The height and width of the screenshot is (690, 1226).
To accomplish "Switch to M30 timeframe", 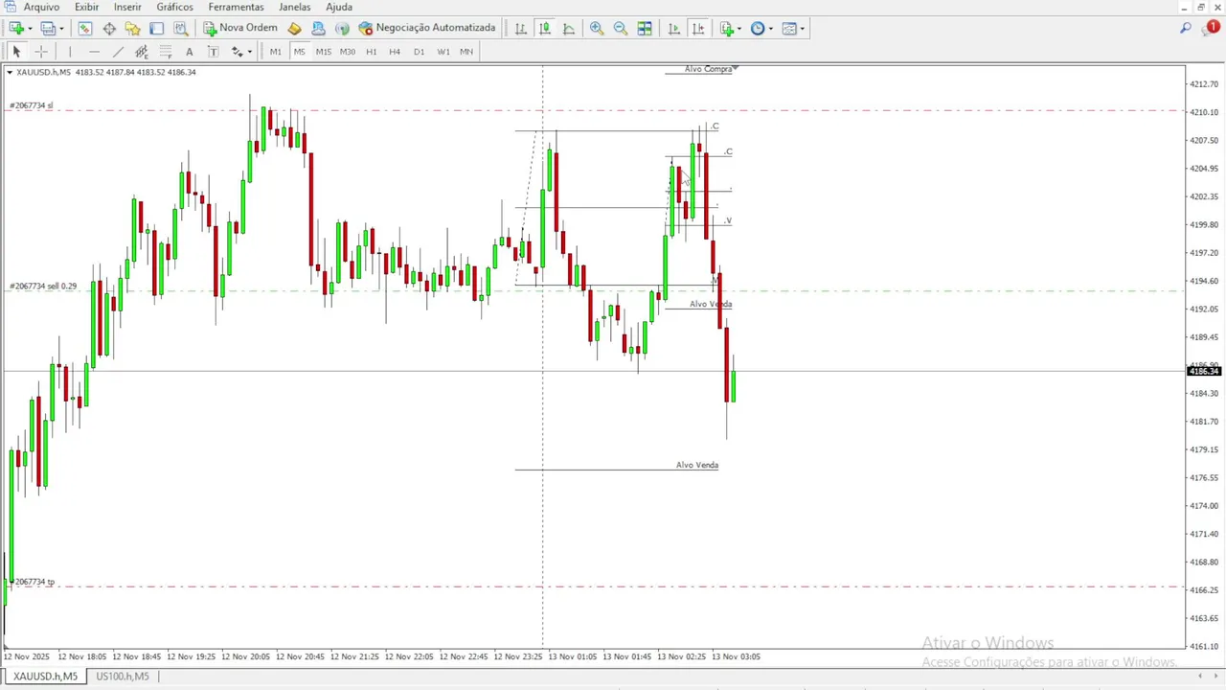I will (348, 52).
